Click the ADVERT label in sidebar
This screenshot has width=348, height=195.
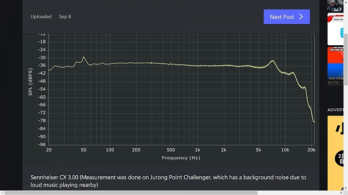pos(335,110)
